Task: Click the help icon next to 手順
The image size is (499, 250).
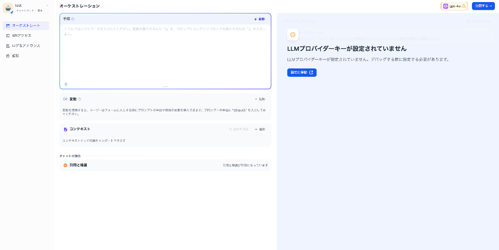Action: point(73,19)
